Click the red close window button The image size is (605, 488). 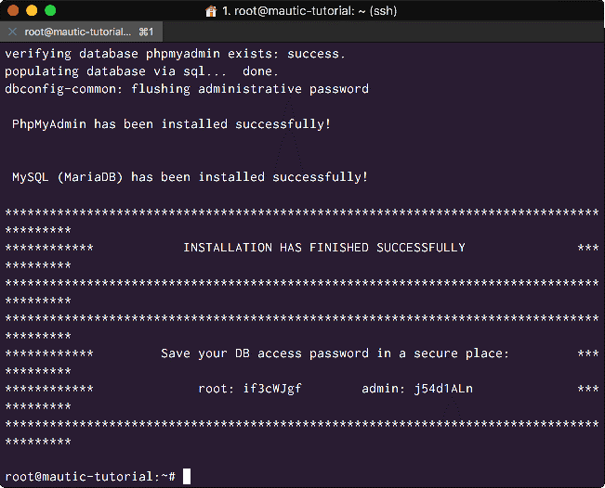coord(13,10)
